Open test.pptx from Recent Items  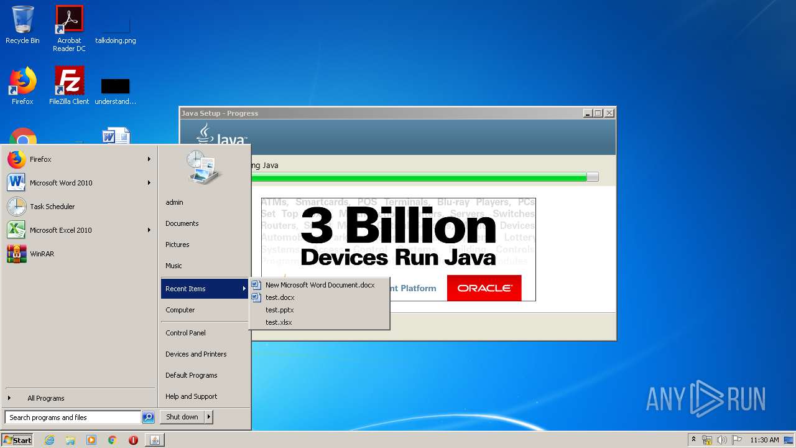319,310
